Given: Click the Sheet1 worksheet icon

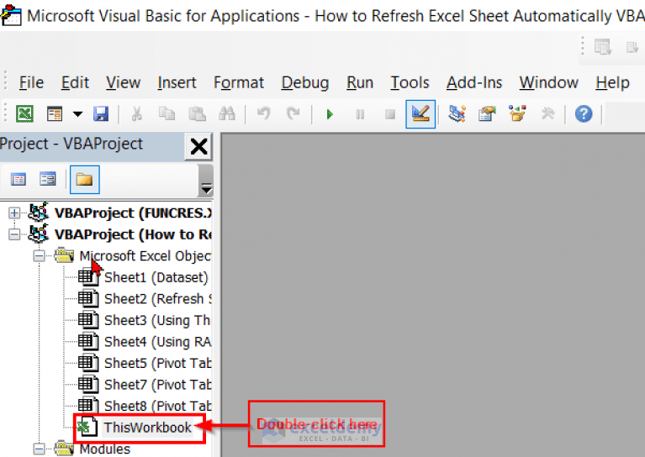Looking at the screenshot, I should [x=88, y=277].
